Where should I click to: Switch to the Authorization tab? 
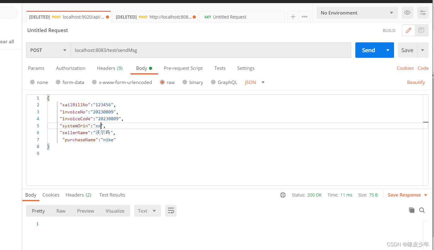point(71,68)
